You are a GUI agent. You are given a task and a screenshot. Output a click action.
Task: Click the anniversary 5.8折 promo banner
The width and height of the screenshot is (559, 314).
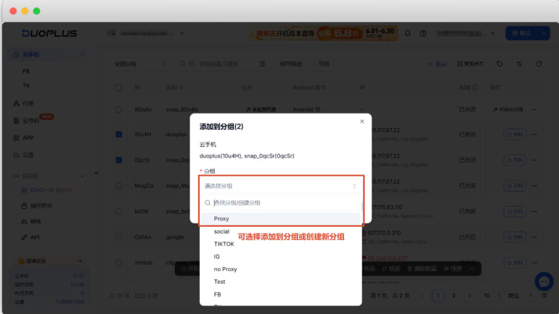323,33
